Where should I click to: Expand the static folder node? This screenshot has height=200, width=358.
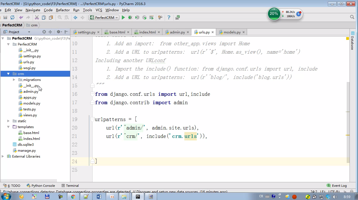[8, 121]
